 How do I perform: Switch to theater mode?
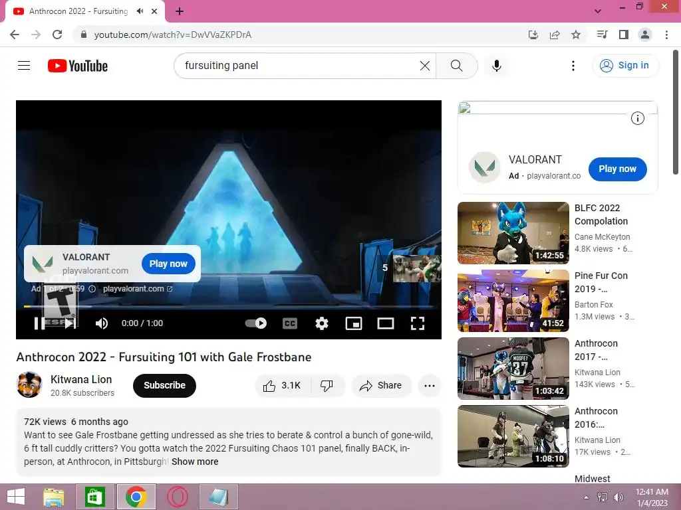click(385, 323)
